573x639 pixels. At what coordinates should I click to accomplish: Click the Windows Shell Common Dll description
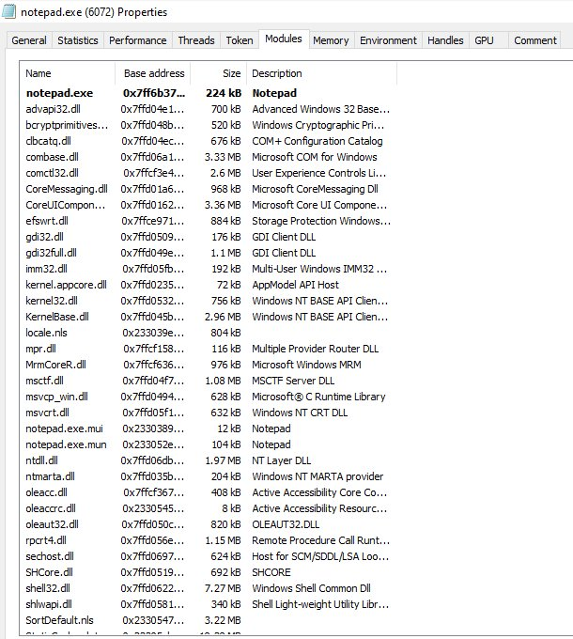point(311,588)
